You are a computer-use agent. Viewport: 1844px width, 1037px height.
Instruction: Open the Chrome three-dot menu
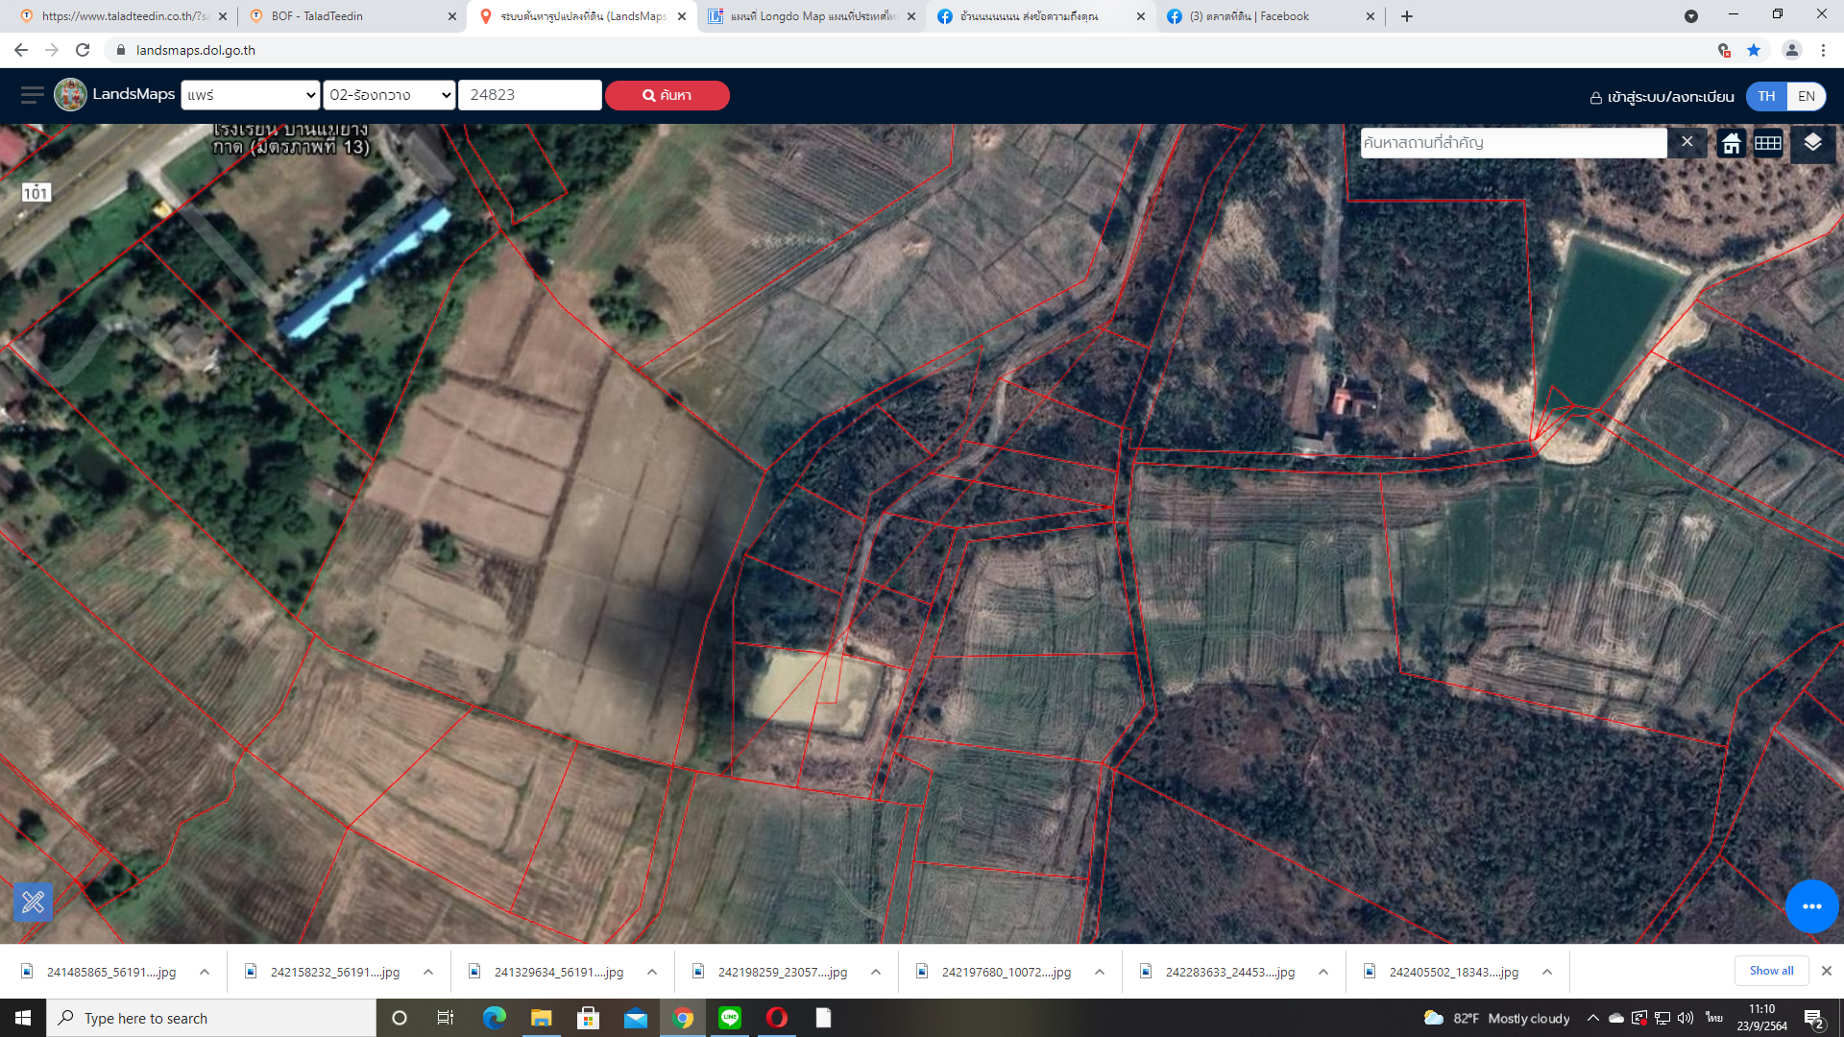point(1823,50)
